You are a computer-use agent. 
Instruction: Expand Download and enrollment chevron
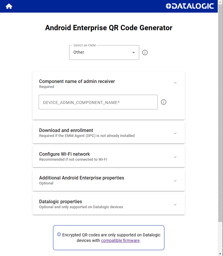[x=175, y=133]
